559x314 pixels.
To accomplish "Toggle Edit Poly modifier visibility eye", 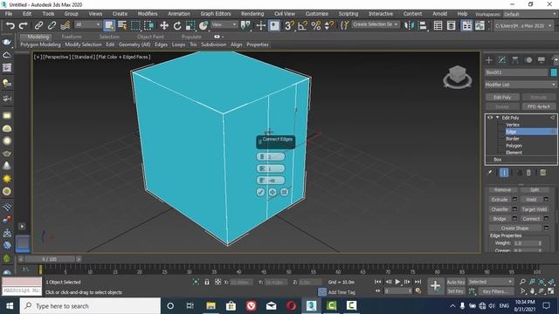I will click(490, 118).
